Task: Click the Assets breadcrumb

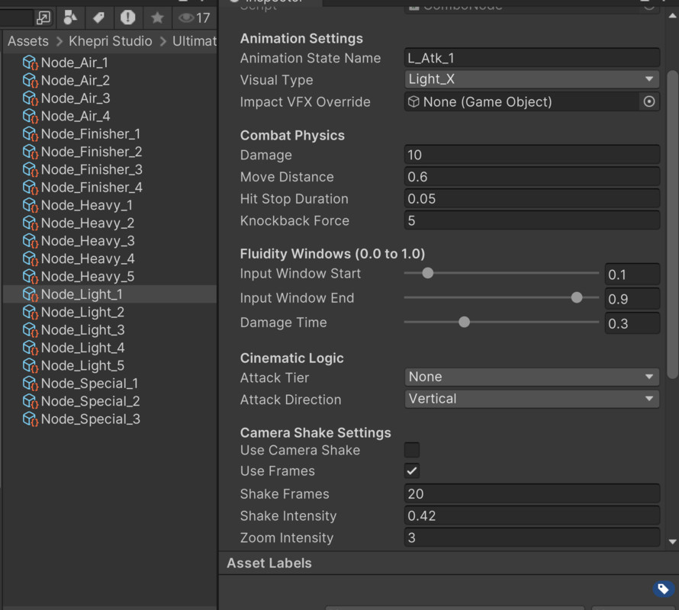Action: [29, 41]
